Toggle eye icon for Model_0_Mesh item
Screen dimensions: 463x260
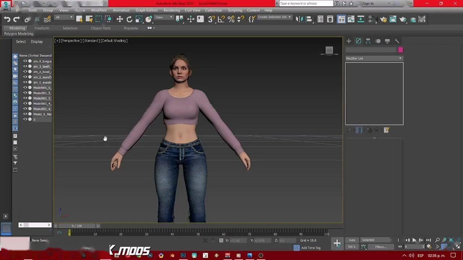coord(25,114)
